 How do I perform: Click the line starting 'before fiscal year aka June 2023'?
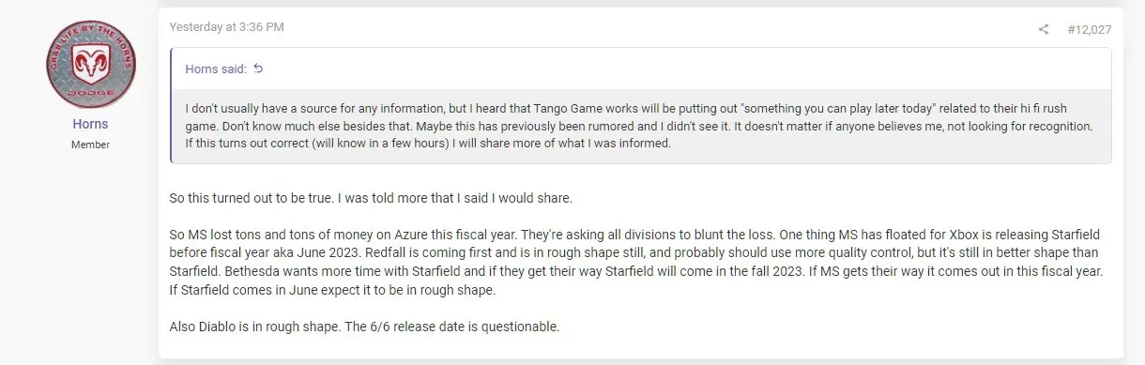[633, 253]
